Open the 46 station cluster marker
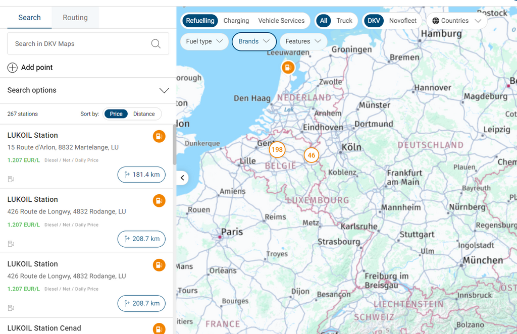This screenshot has height=334, width=517. pyautogui.click(x=311, y=155)
